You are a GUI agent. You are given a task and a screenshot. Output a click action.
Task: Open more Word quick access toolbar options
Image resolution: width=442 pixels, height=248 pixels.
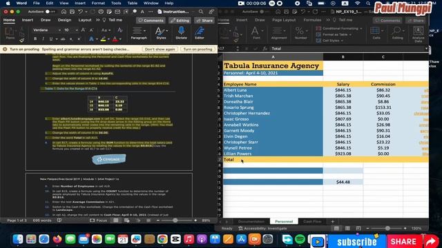click(x=151, y=12)
